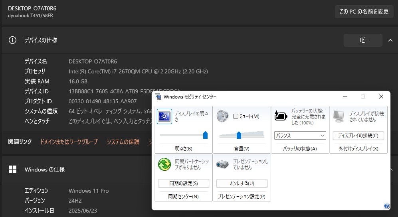Screen dimensions: 398x217
Task: Click the バッテリの状態(A) label
Action: click(x=300, y=148)
